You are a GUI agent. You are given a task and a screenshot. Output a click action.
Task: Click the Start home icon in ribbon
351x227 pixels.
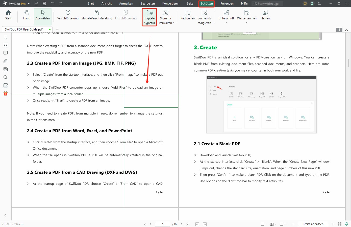tap(8, 15)
